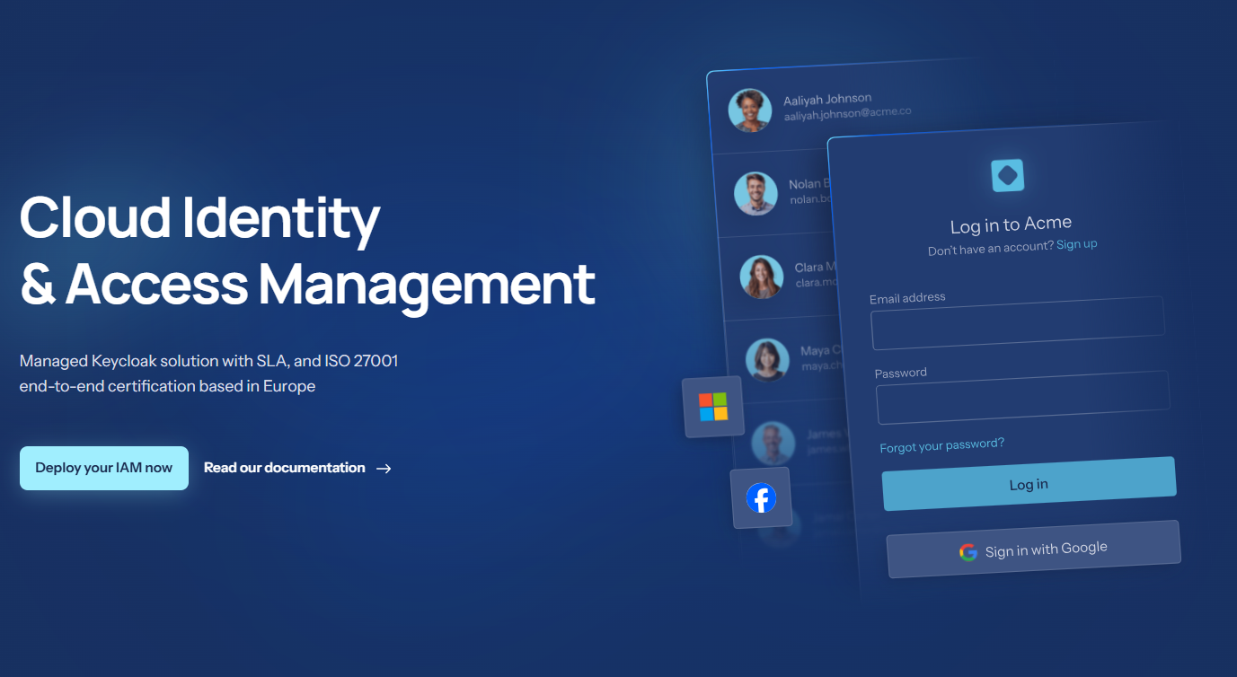Select Clara's profile avatar

pos(761,277)
